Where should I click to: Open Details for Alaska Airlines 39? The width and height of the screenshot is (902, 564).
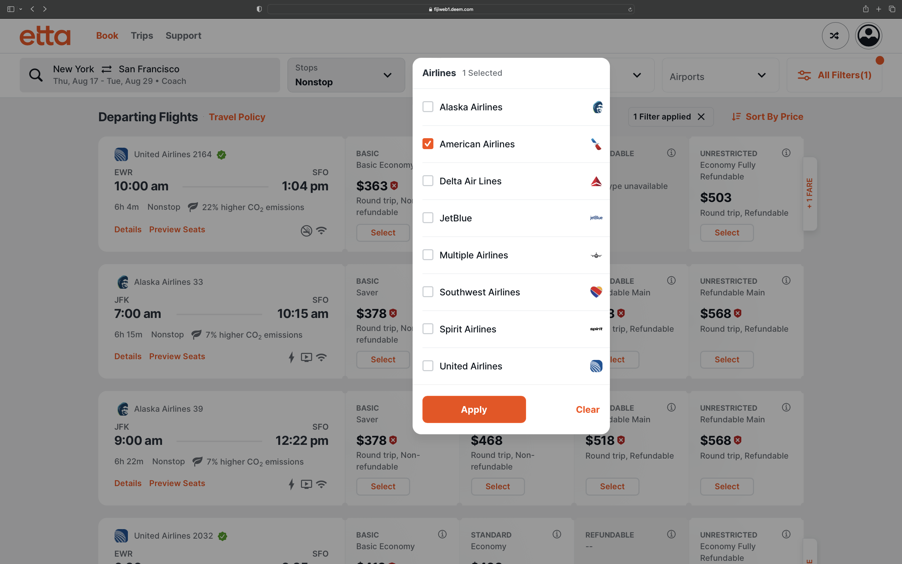pyautogui.click(x=128, y=483)
